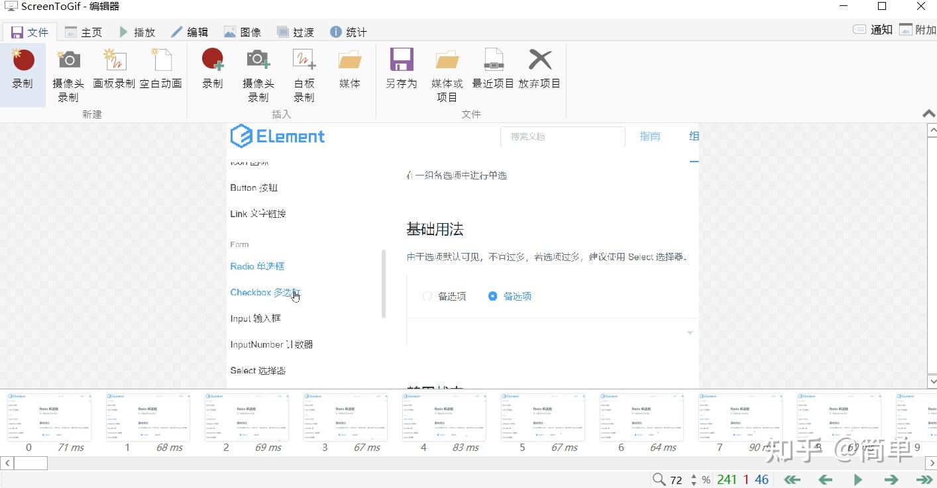937x488 pixels.
Task: Select the unchecked 备选项 radio button
Action: 427,296
